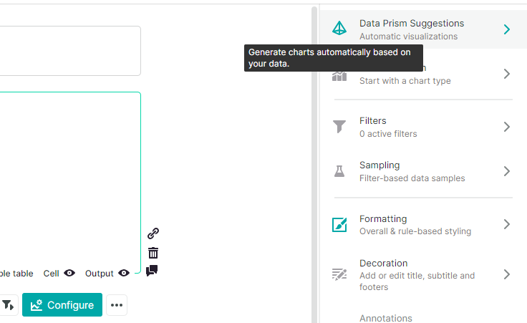The width and height of the screenshot is (527, 323).
Task: Click the Data Prism pyramid icon
Action: 339,29
